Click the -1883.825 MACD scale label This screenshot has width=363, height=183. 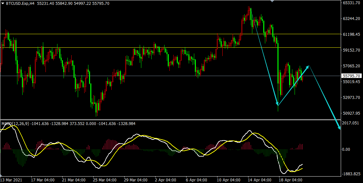pos(351,174)
